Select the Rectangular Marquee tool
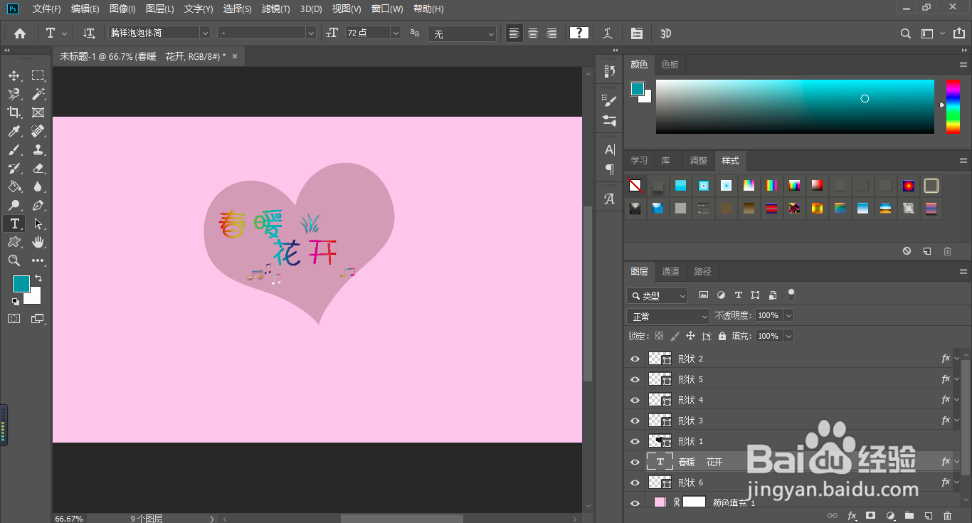972x523 pixels. tap(38, 75)
